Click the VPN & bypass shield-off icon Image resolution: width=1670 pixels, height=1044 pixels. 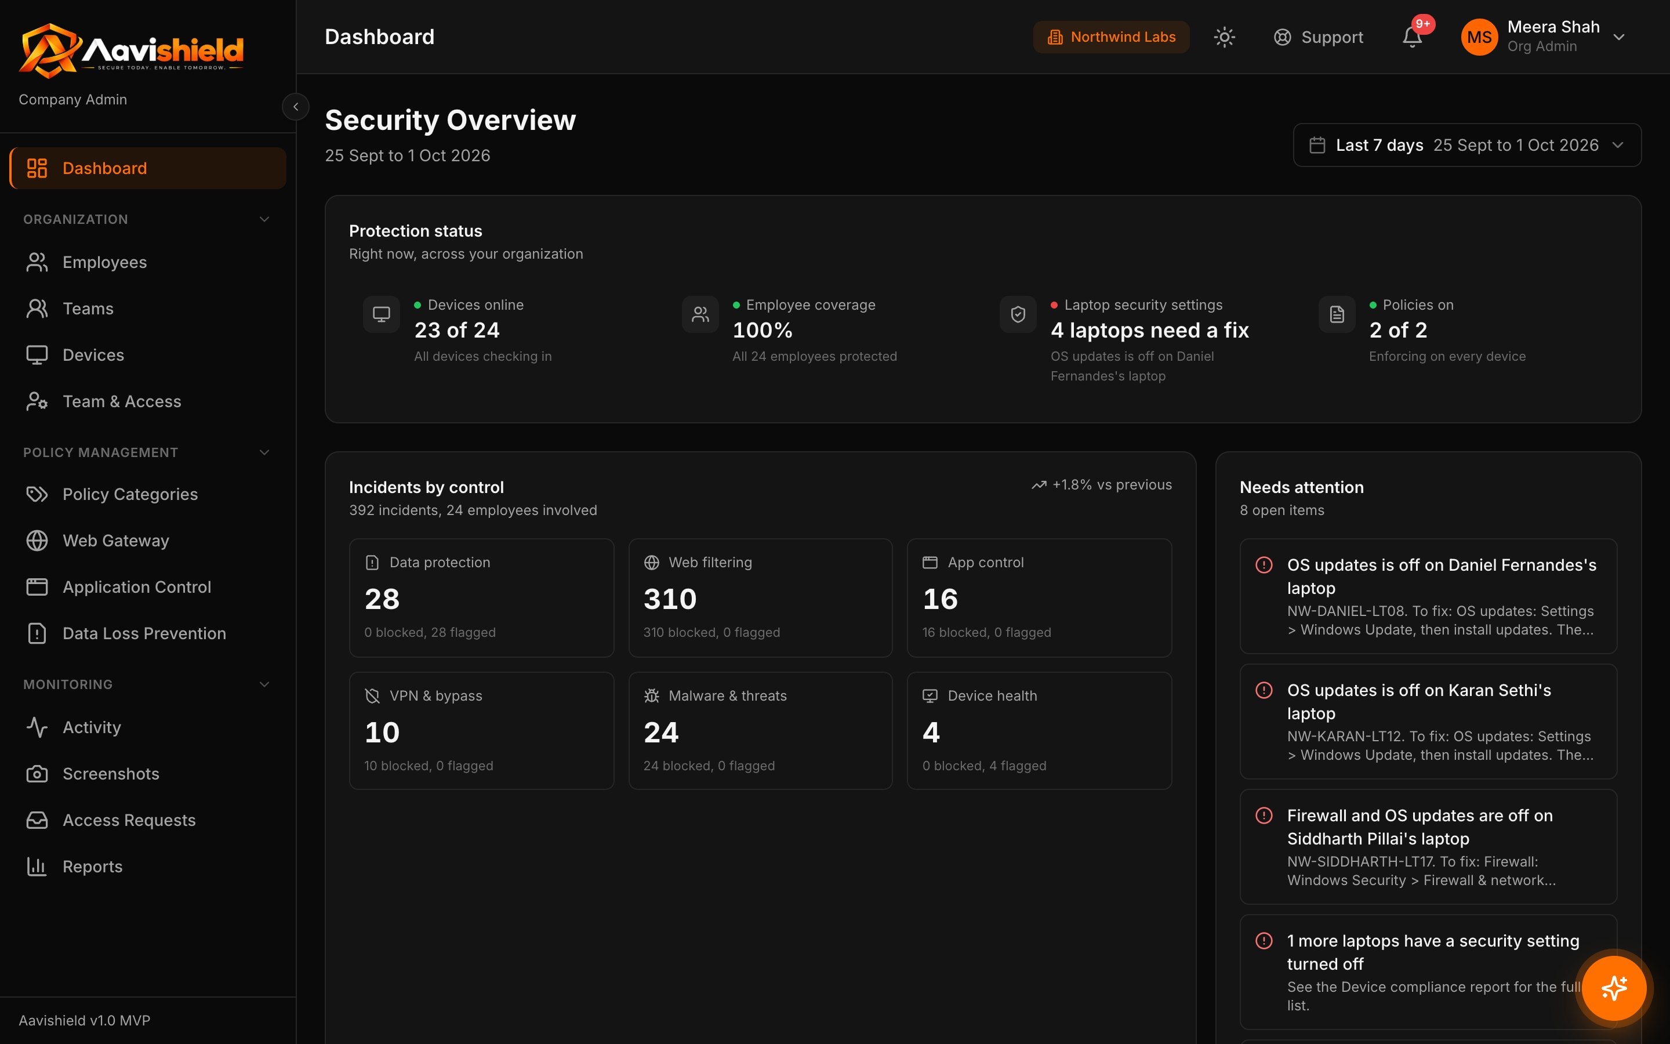pos(372,696)
